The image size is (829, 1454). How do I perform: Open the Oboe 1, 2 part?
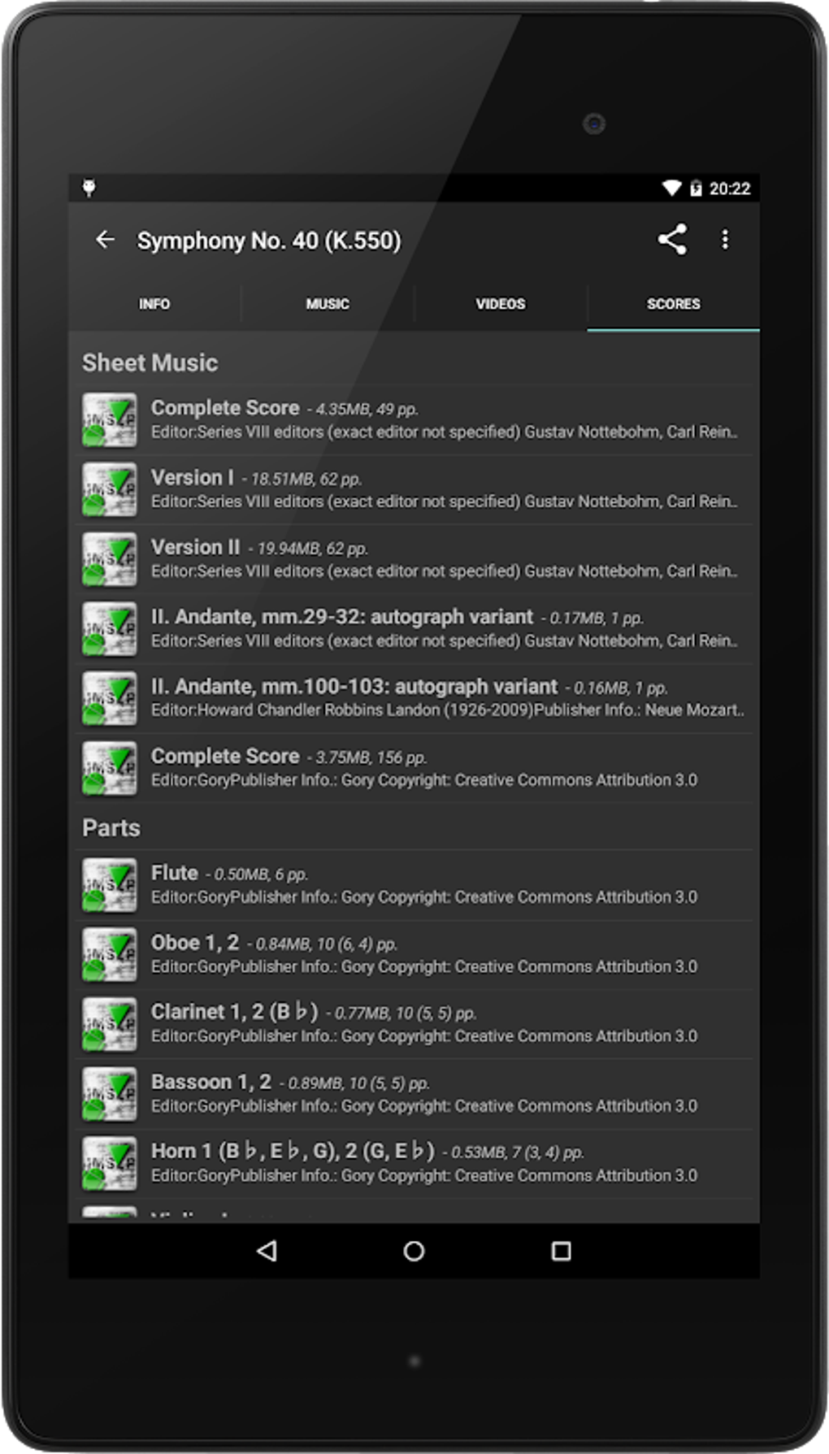click(443, 954)
